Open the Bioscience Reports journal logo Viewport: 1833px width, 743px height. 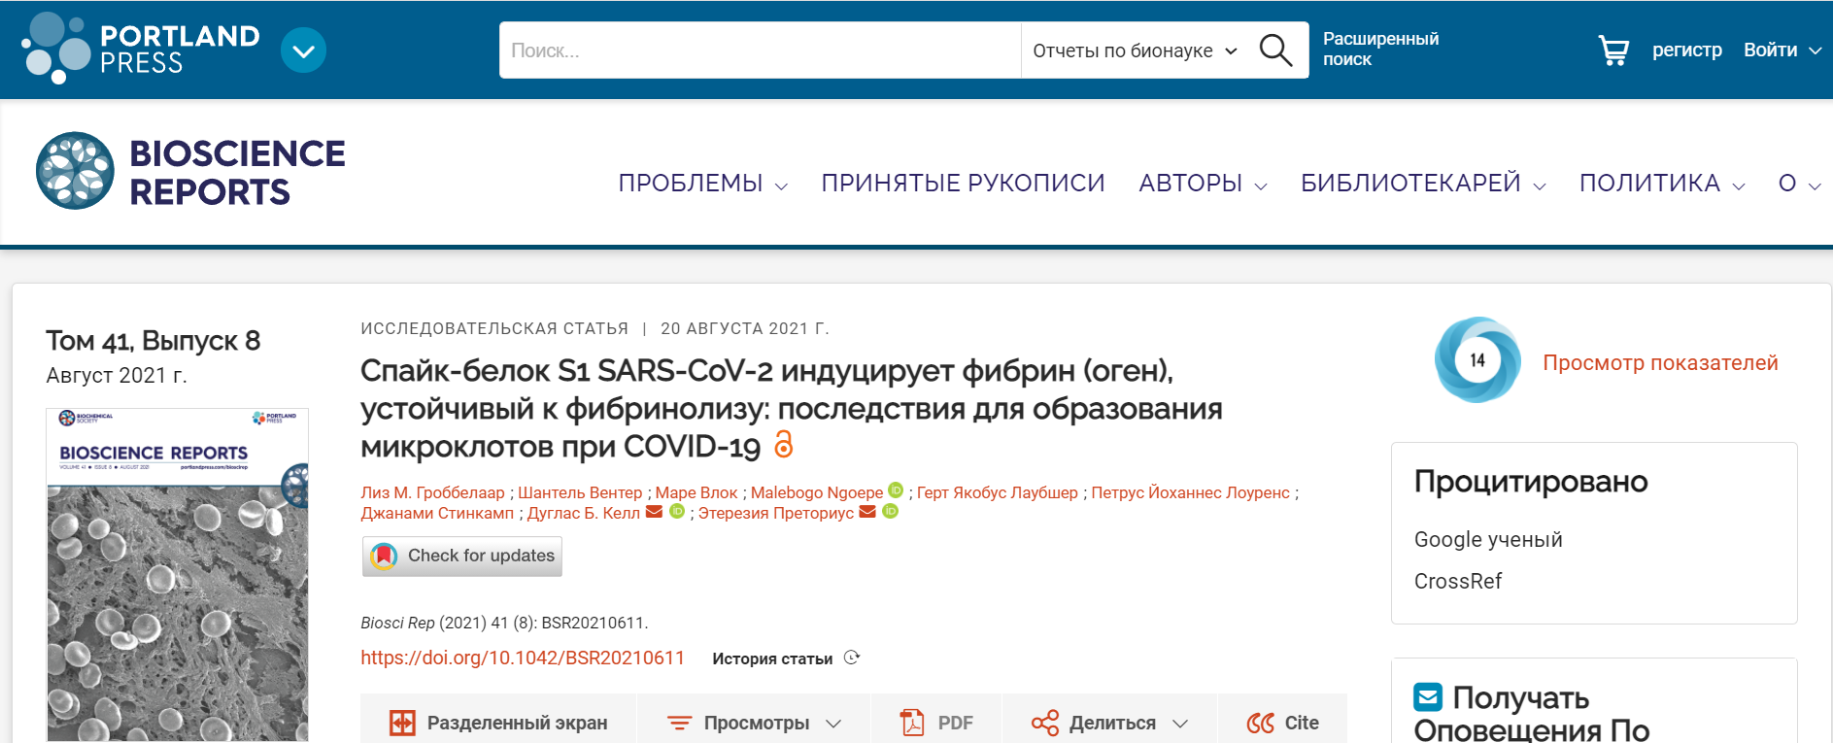(x=190, y=172)
